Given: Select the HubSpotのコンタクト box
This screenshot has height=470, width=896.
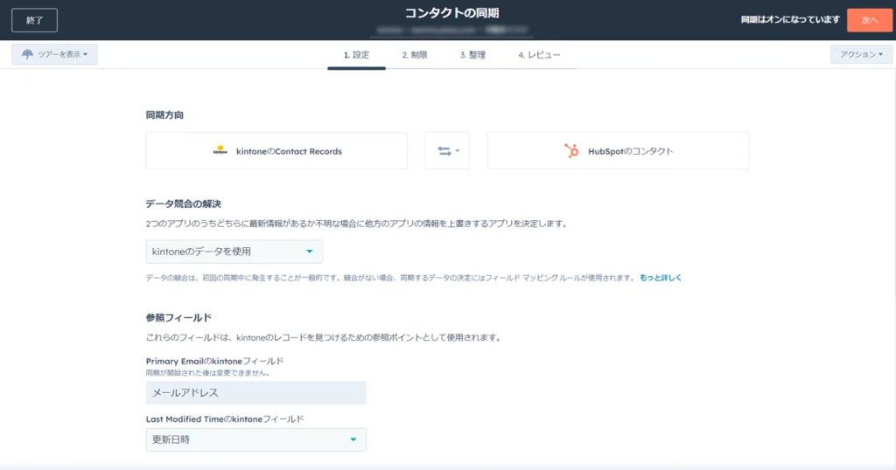Looking at the screenshot, I should [x=618, y=151].
